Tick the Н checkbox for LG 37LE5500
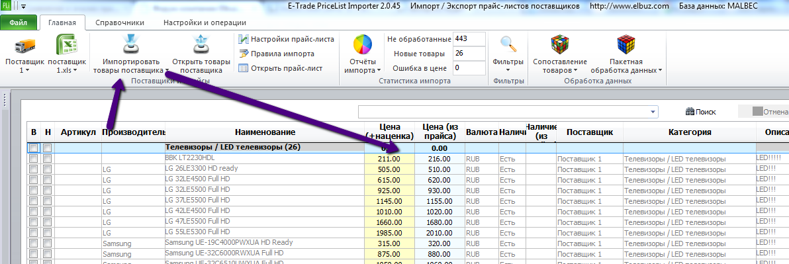This screenshot has width=789, height=264. (47, 201)
